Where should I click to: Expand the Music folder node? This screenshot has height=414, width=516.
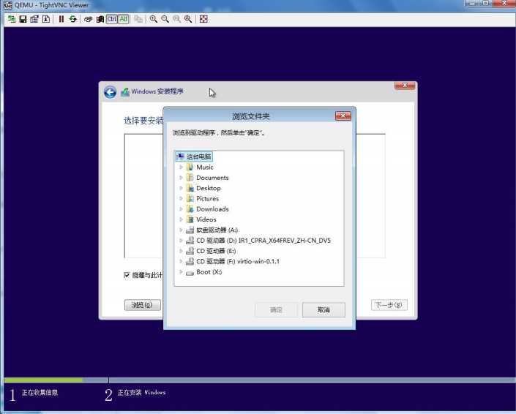181,167
